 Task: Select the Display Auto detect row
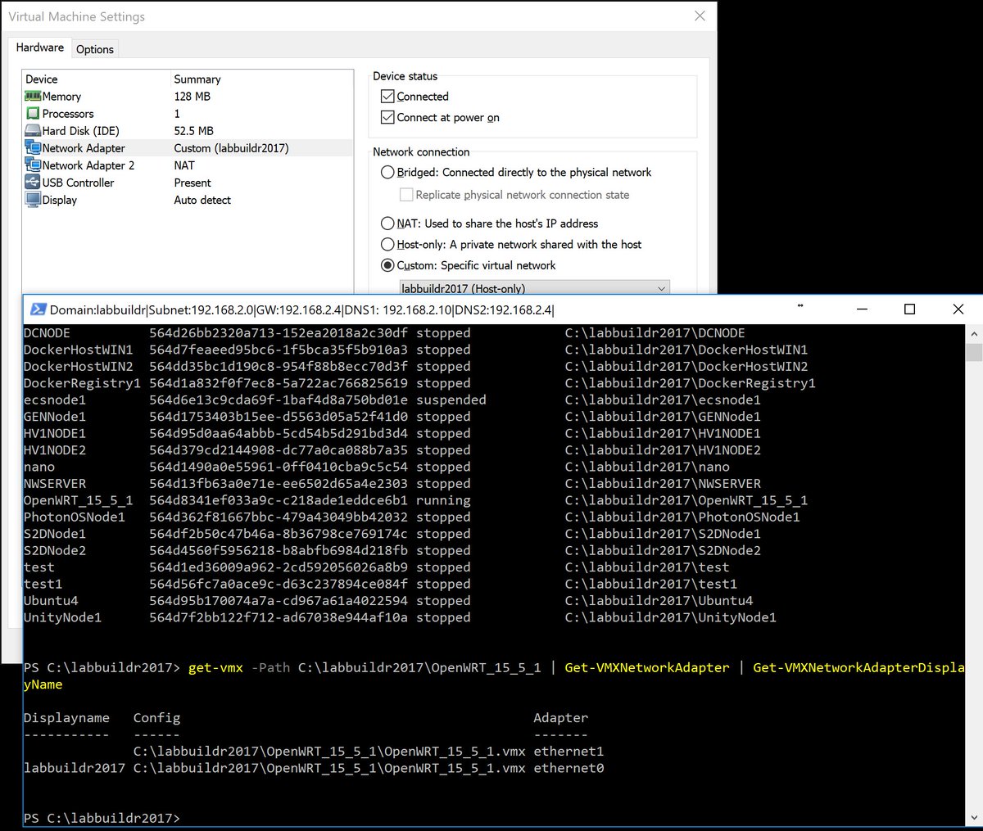tap(188, 200)
